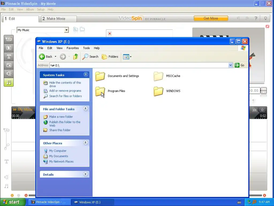Screen dimensions: 274x206
Task: Show titles album section icon
Action: 9,56
